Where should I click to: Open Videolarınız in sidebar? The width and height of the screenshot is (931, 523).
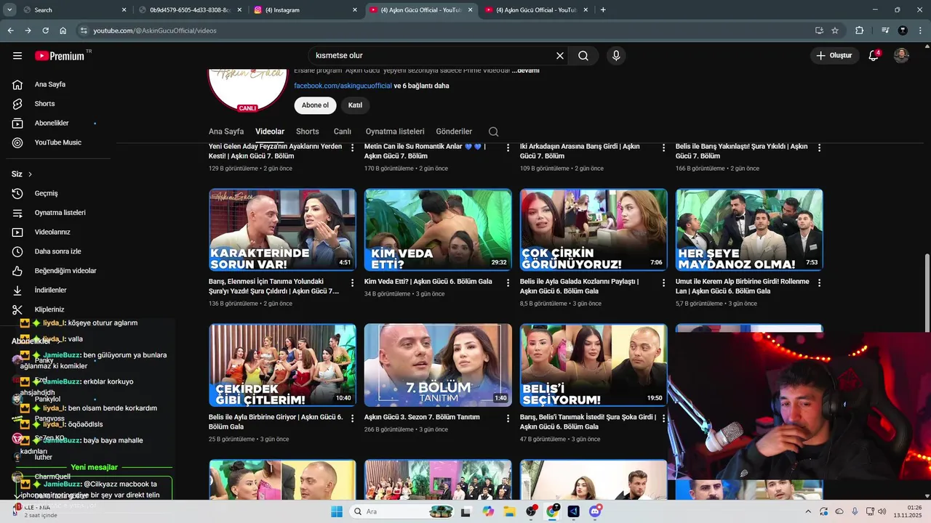[x=52, y=232]
